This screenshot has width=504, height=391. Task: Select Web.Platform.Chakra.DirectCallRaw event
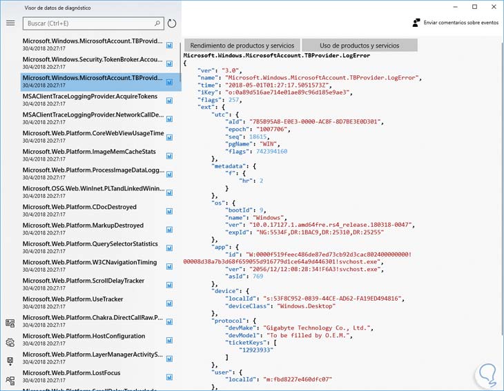coord(101,321)
